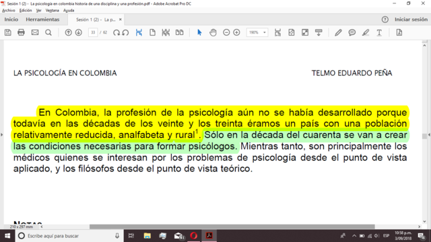Rotate page clockwise
The image size is (431, 242).
pos(117,32)
